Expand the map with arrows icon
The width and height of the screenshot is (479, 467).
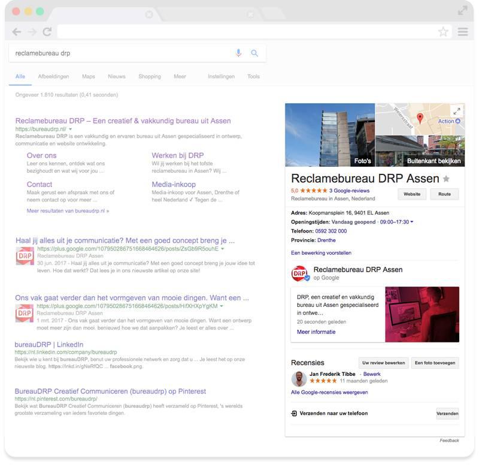tap(457, 112)
